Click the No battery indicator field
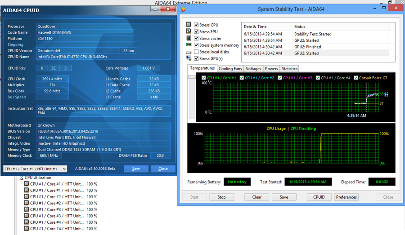 pyautogui.click(x=237, y=182)
